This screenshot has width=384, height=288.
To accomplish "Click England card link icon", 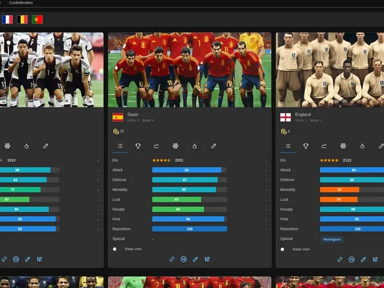I will [340, 259].
